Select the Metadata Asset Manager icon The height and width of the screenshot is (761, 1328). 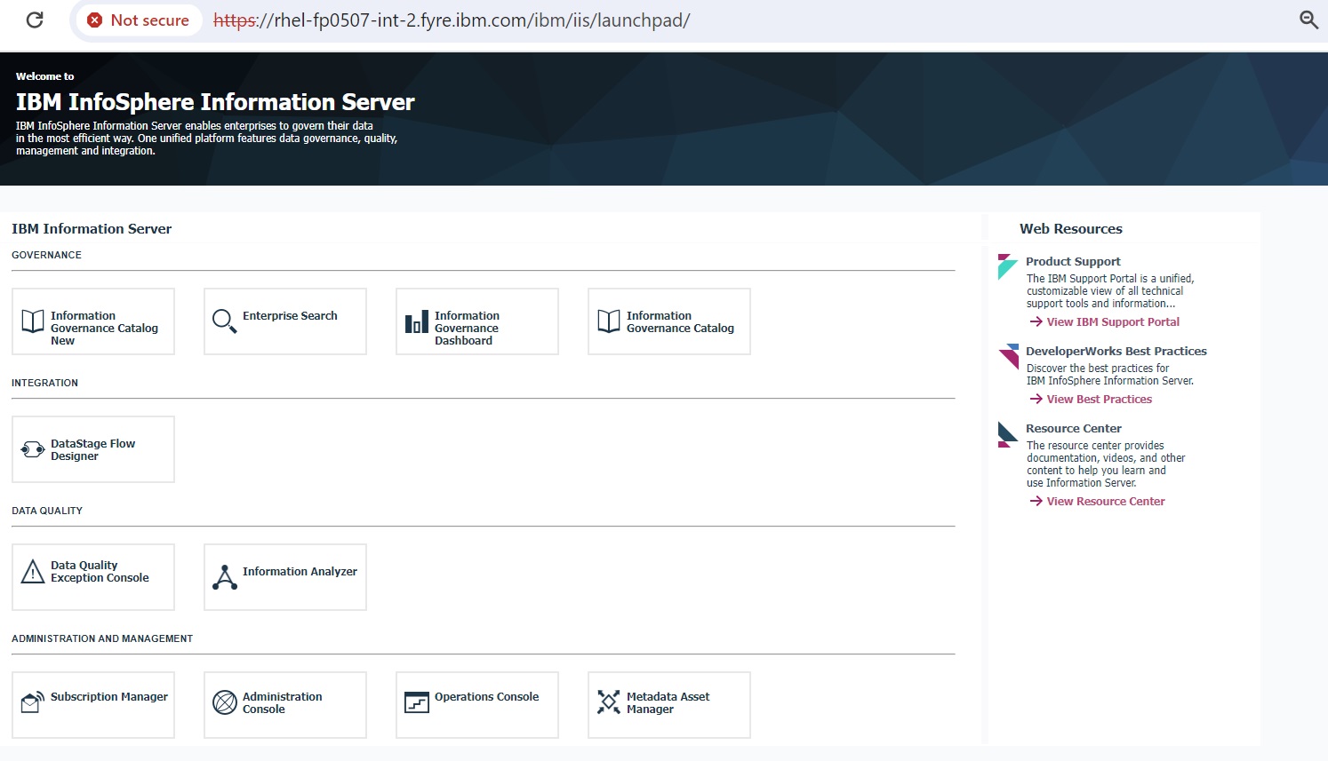(608, 702)
